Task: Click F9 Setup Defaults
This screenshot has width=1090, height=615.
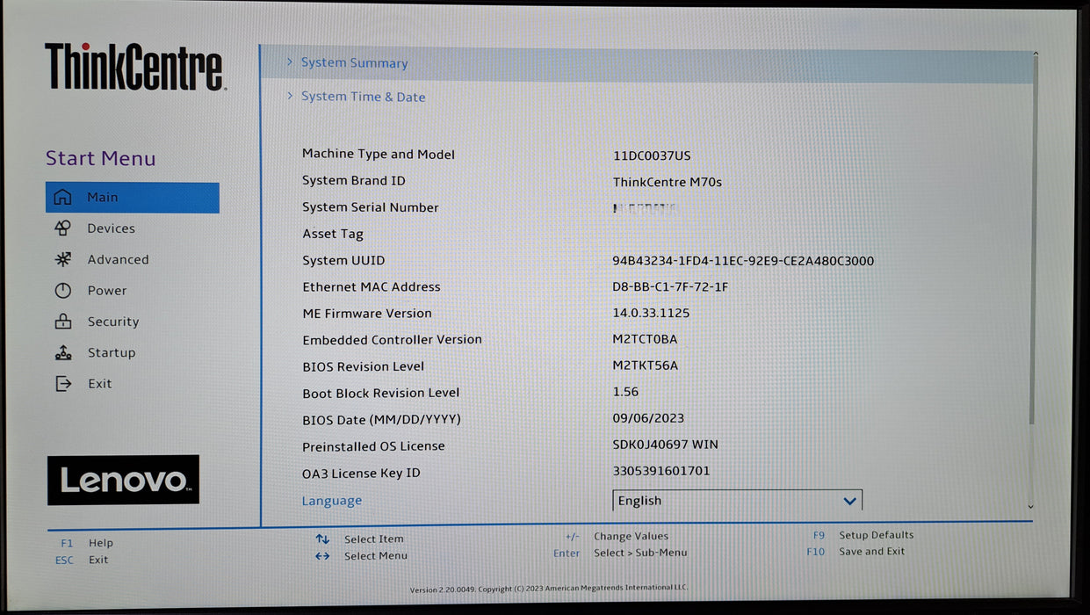Action: (863, 535)
